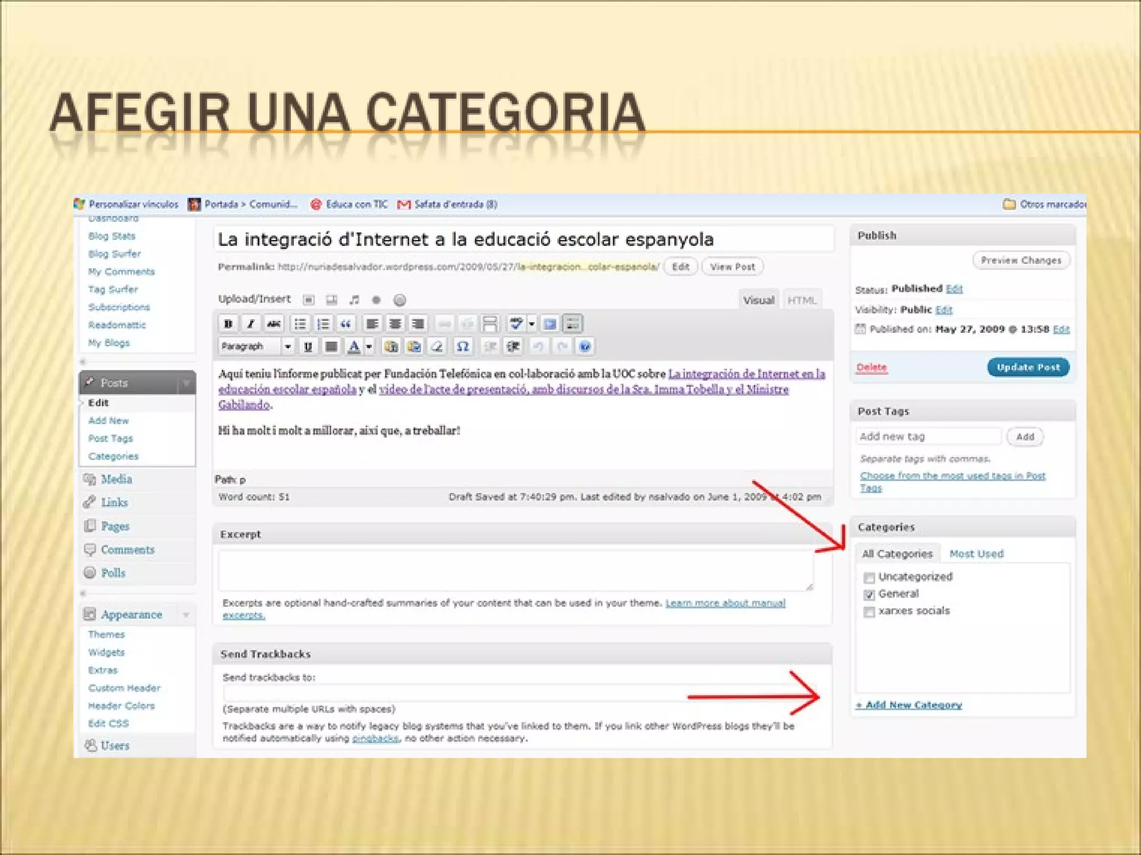Click the Send trackbacks to field
The width and height of the screenshot is (1141, 855).
click(518, 693)
